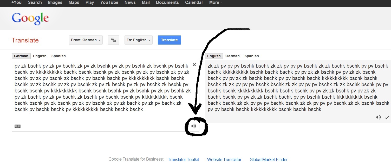Viewport: 391px width, 166px height.
Task: Listen to the German source text
Action: 194,126
